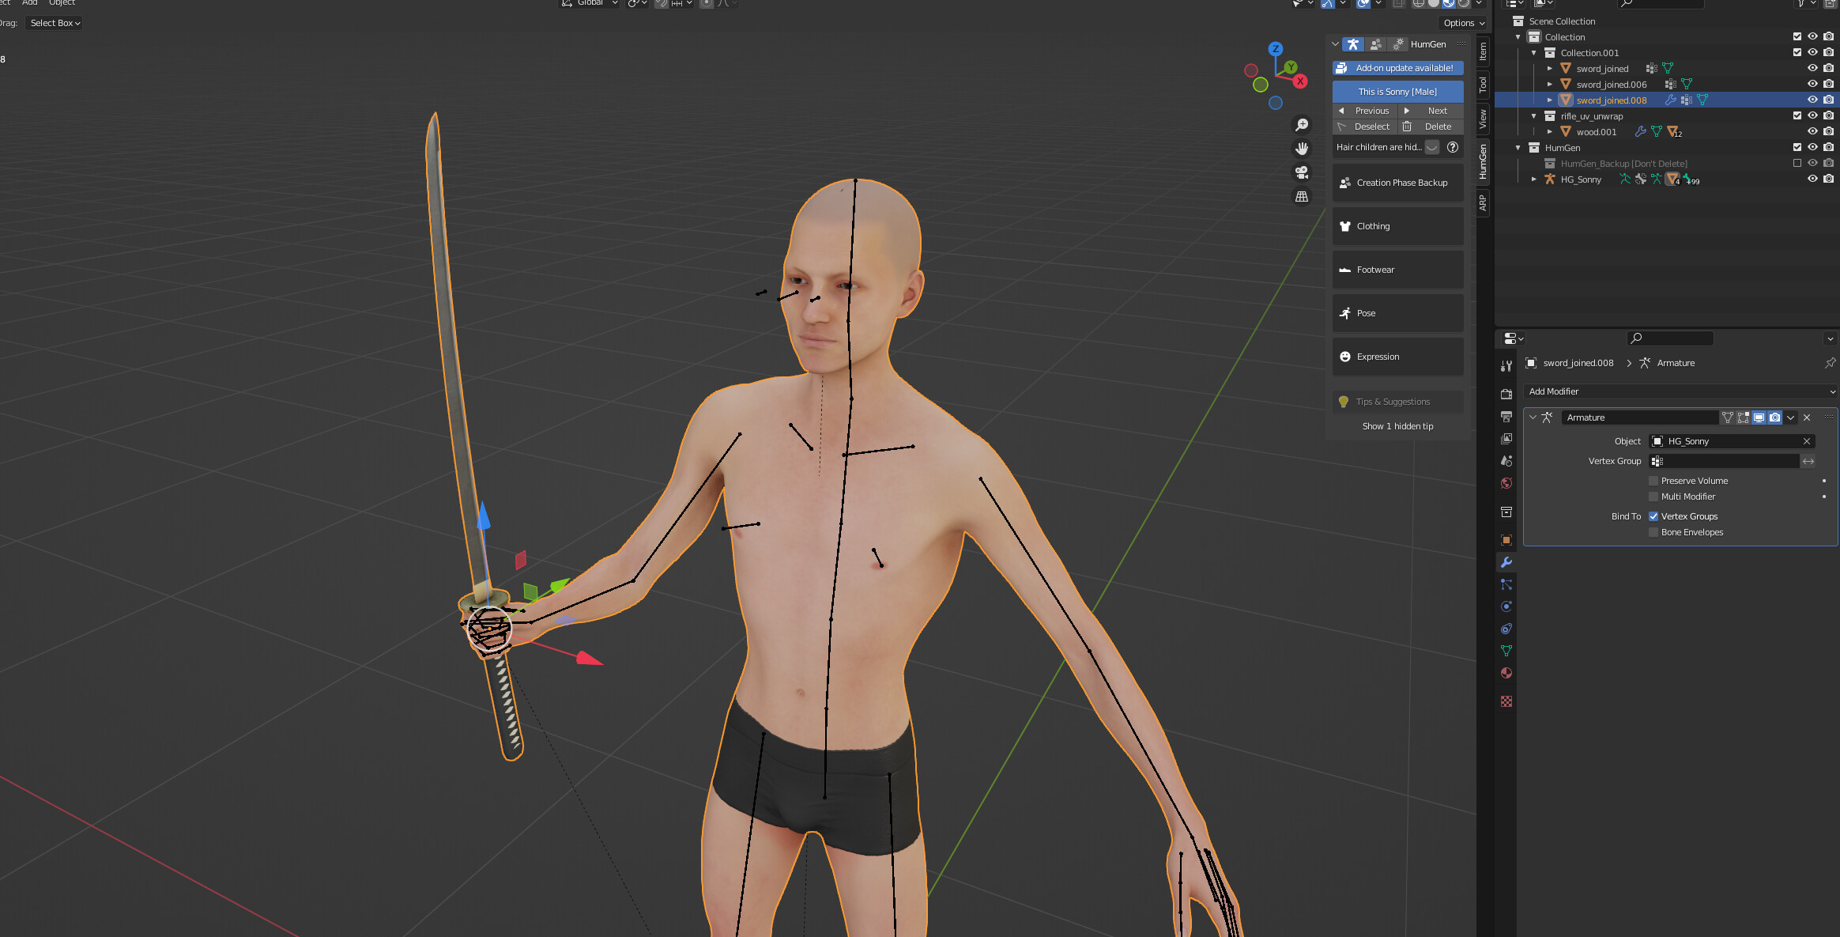1840x937 pixels.
Task: Enable Preserve Volume checkbox
Action: [1653, 481]
